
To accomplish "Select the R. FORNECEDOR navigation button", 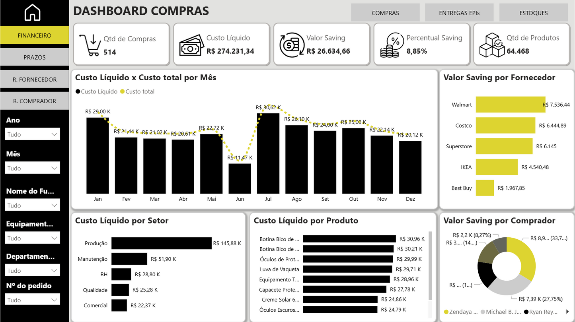I will [x=34, y=79].
